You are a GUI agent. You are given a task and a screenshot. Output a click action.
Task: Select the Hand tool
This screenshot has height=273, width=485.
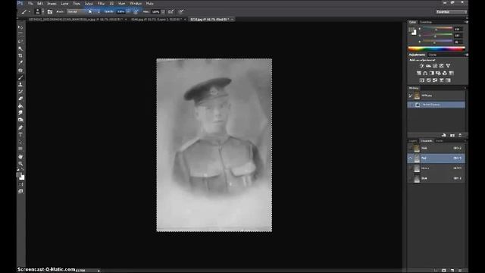20,157
